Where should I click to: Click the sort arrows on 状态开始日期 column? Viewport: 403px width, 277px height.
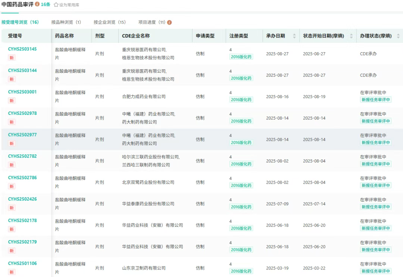pos(351,36)
